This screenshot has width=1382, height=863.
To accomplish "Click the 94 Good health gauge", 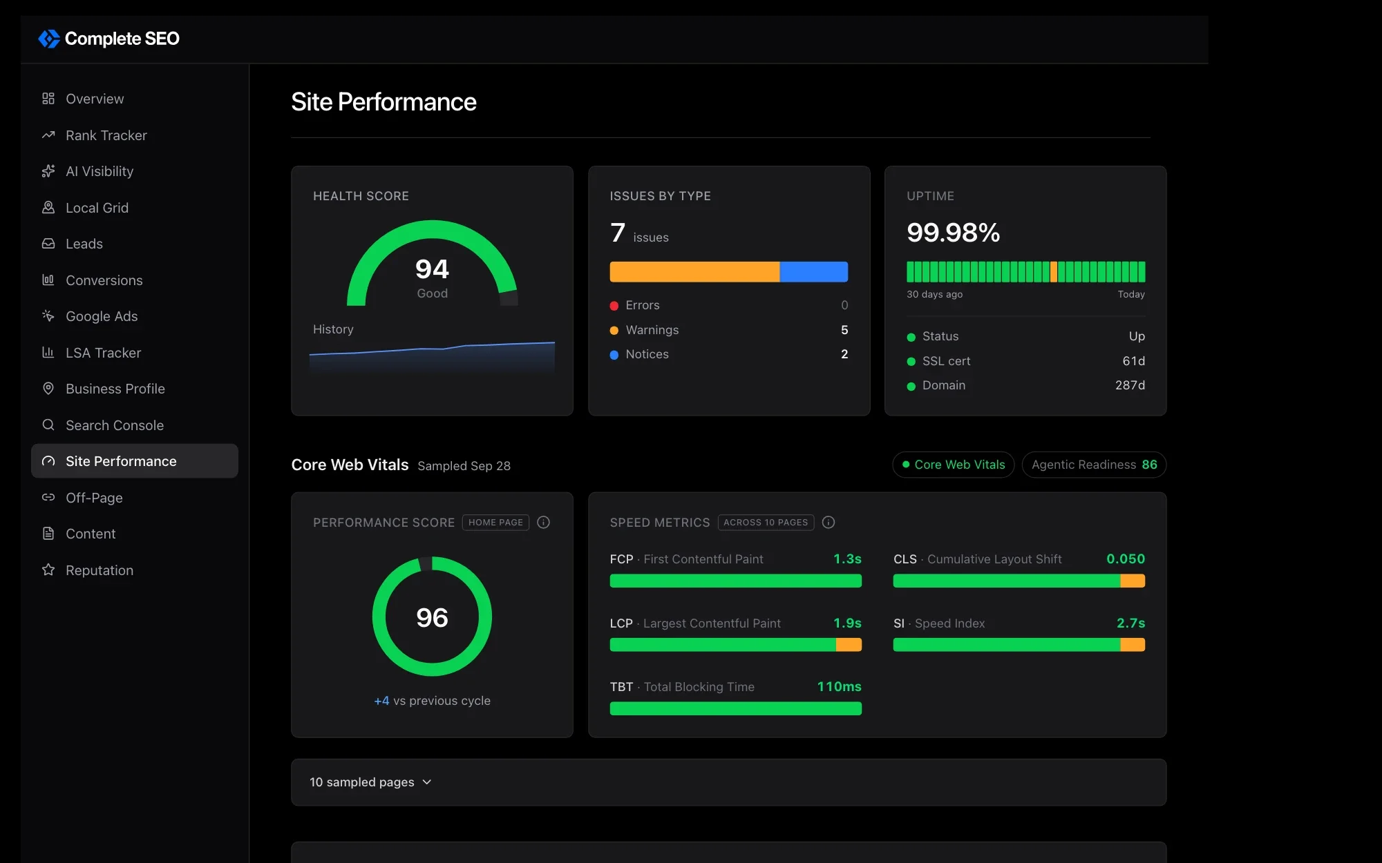I will coord(432,264).
